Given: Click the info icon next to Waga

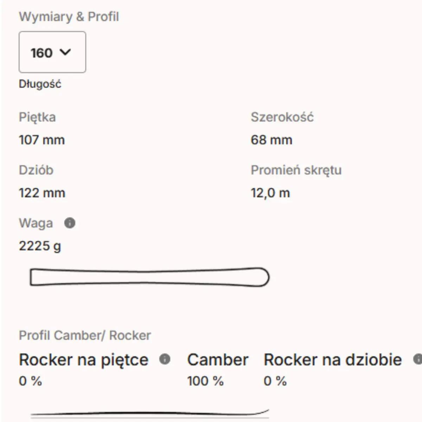Looking at the screenshot, I should point(70,223).
